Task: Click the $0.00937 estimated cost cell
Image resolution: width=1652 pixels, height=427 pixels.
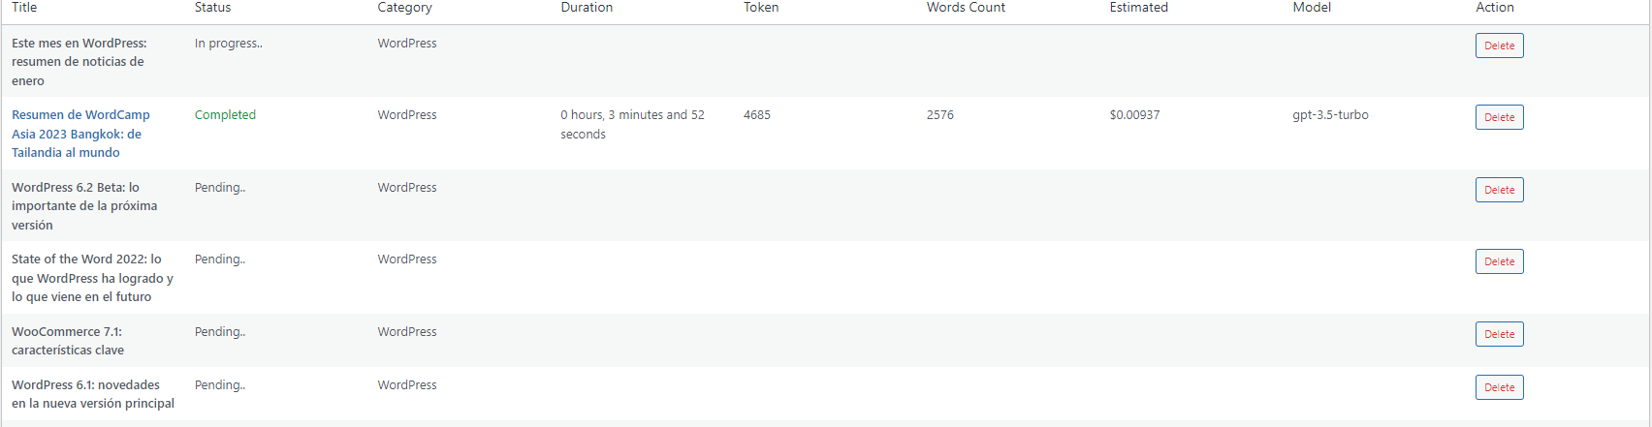Action: click(x=1134, y=115)
